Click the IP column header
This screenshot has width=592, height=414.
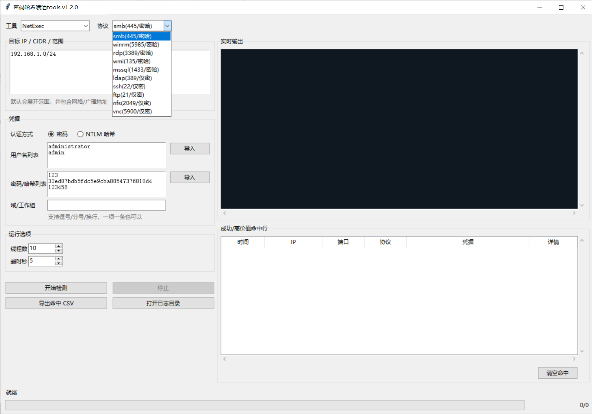293,242
